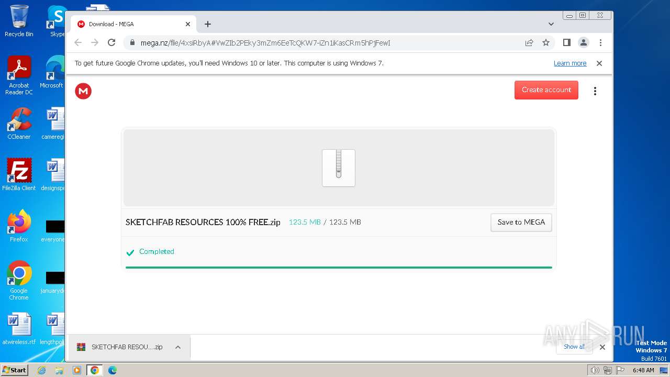This screenshot has height=377, width=670.
Task: Open Windows Explorer from taskbar
Action: point(59,370)
